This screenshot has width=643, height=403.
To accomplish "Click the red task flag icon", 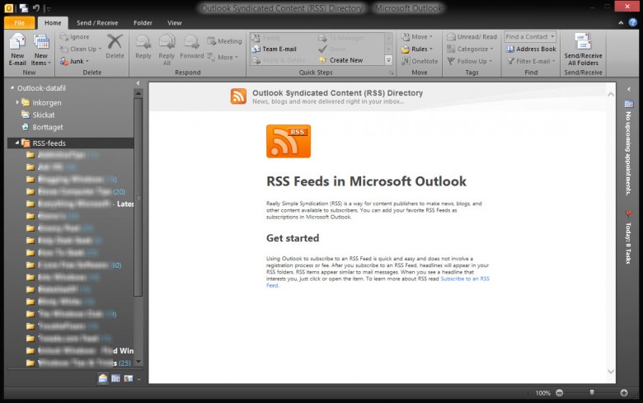I will [x=629, y=214].
